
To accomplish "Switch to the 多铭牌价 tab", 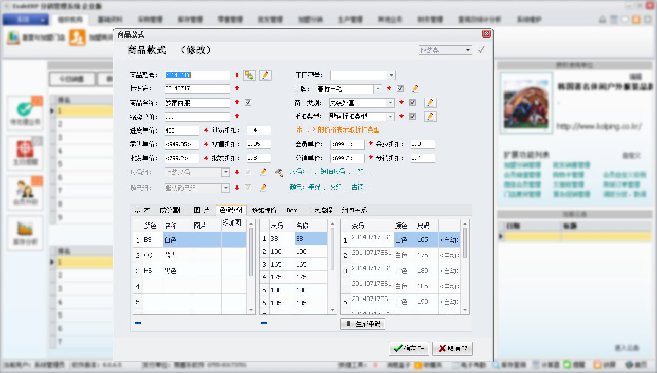I will click(264, 210).
